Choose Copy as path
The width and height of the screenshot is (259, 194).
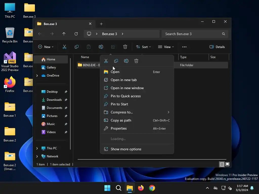click(x=137, y=120)
